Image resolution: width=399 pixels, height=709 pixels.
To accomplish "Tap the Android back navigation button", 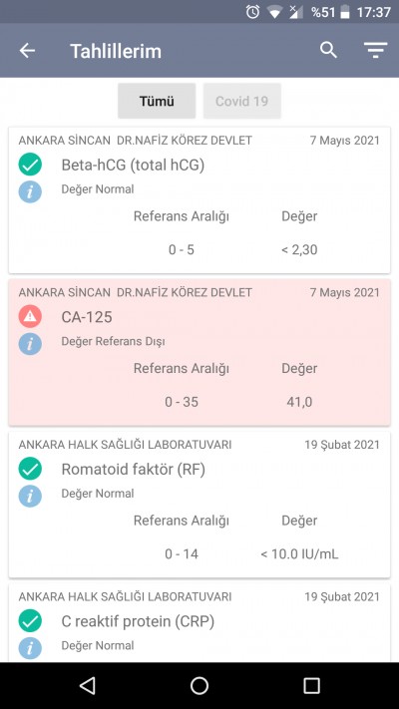I will [88, 685].
